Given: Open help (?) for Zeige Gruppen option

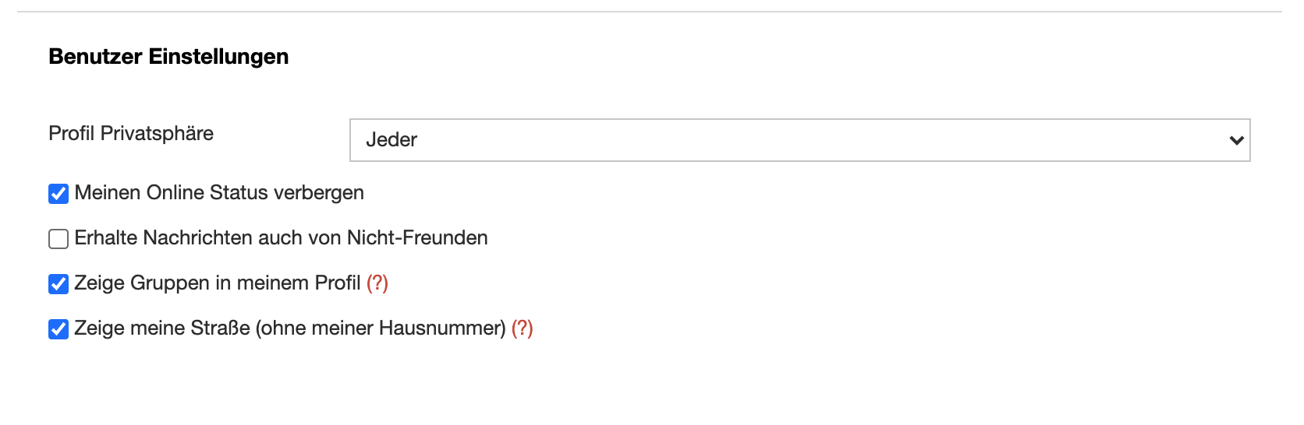Looking at the screenshot, I should (x=377, y=283).
